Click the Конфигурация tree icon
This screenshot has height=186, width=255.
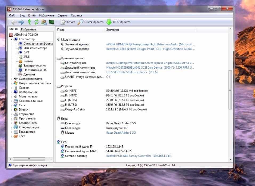[x=16, y=127]
